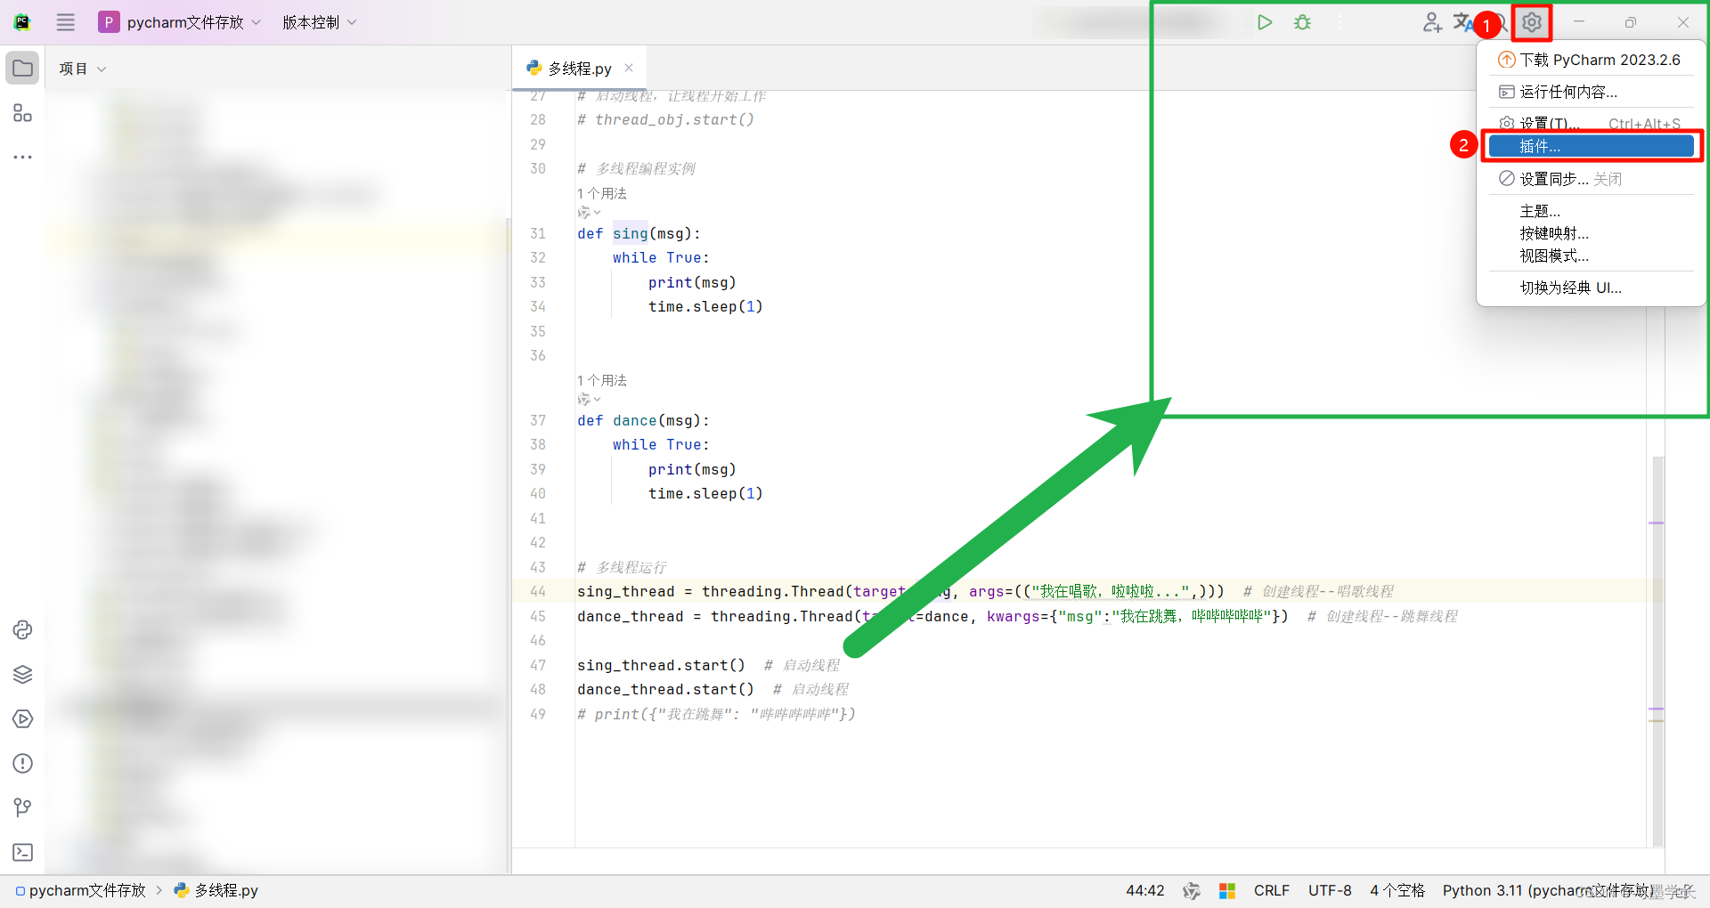The height and width of the screenshot is (908, 1710).
Task: Click the IDE settings gear icon
Action: (x=1531, y=22)
